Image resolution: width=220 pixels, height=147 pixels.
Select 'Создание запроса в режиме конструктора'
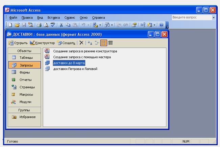click(85, 51)
